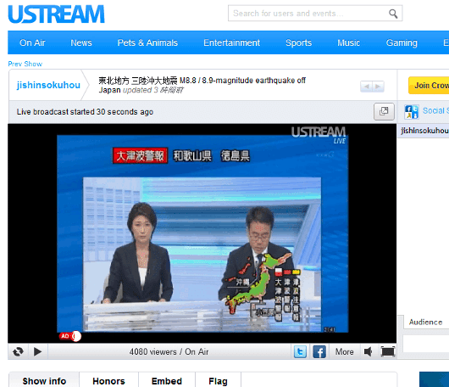
Task: Select the Show info tab
Action: 44,381
